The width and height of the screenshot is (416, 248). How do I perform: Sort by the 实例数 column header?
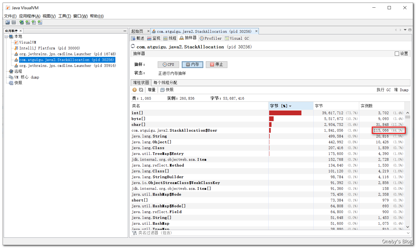tap(382, 106)
